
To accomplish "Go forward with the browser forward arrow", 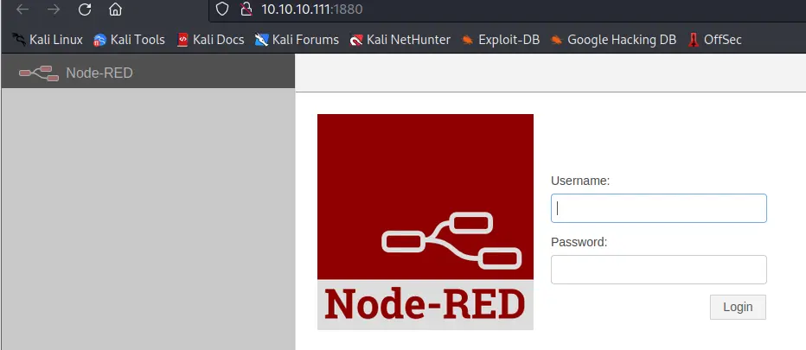I will click(54, 10).
